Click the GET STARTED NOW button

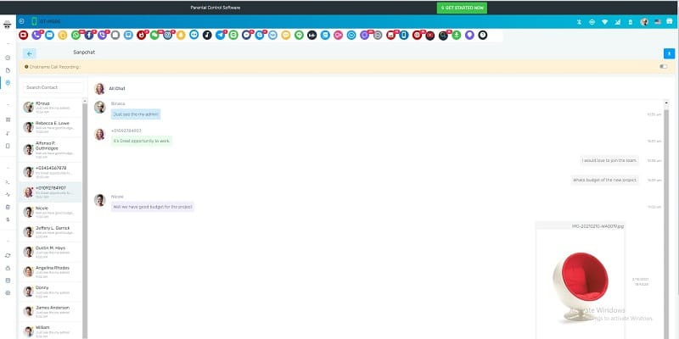(x=462, y=8)
